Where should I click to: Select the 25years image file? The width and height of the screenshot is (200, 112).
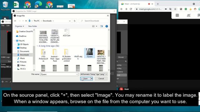click(x=90, y=53)
